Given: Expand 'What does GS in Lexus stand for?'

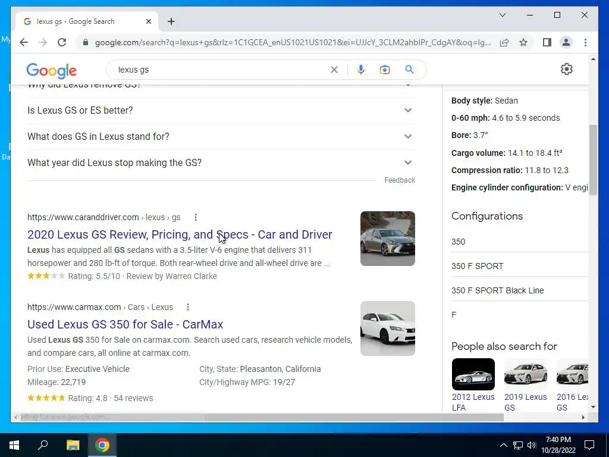Looking at the screenshot, I should [x=221, y=136].
